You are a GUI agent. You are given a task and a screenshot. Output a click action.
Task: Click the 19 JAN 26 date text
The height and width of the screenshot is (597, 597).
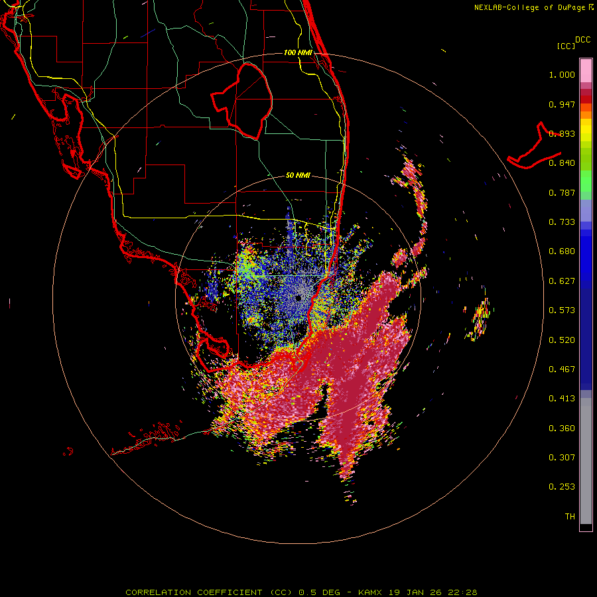tap(415, 592)
